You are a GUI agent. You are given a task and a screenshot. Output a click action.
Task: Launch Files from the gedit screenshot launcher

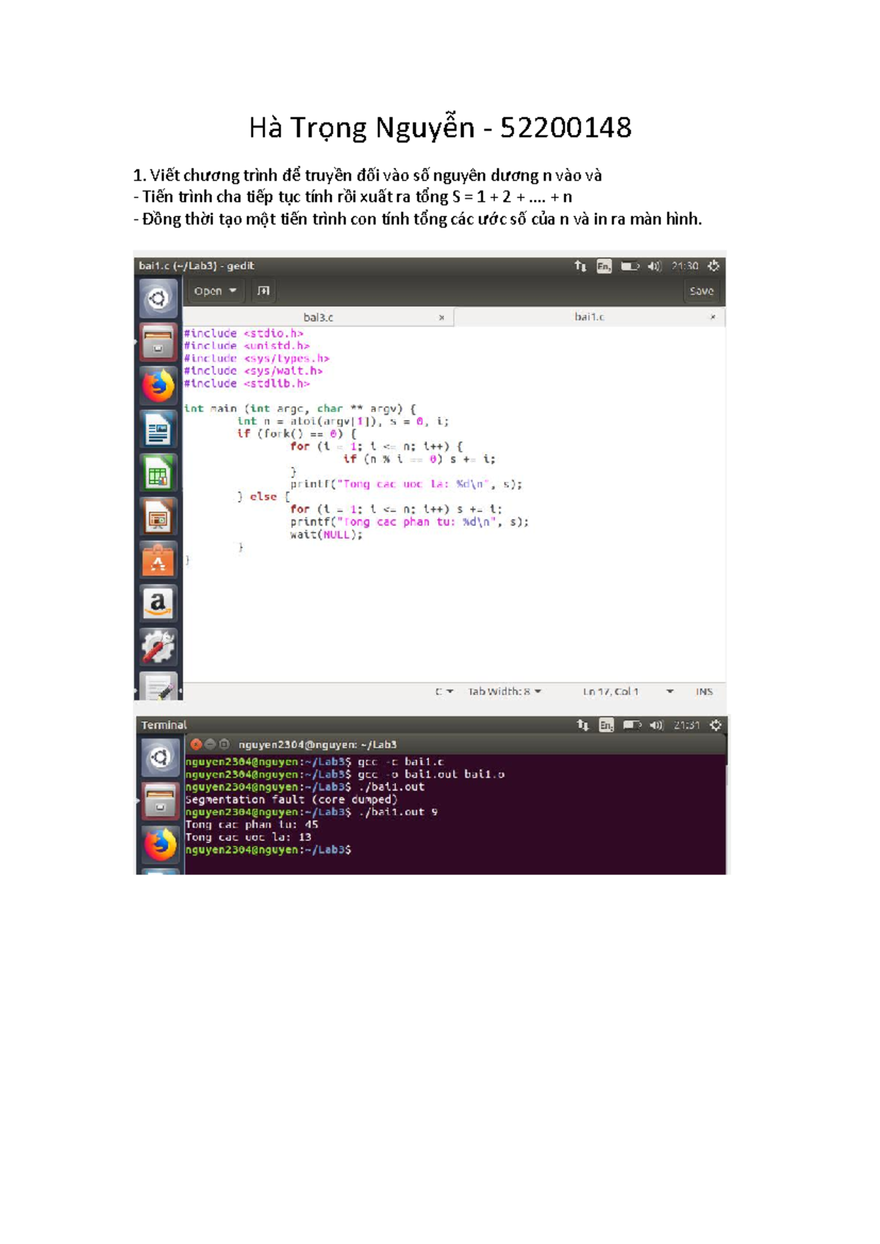pyautogui.click(x=158, y=342)
